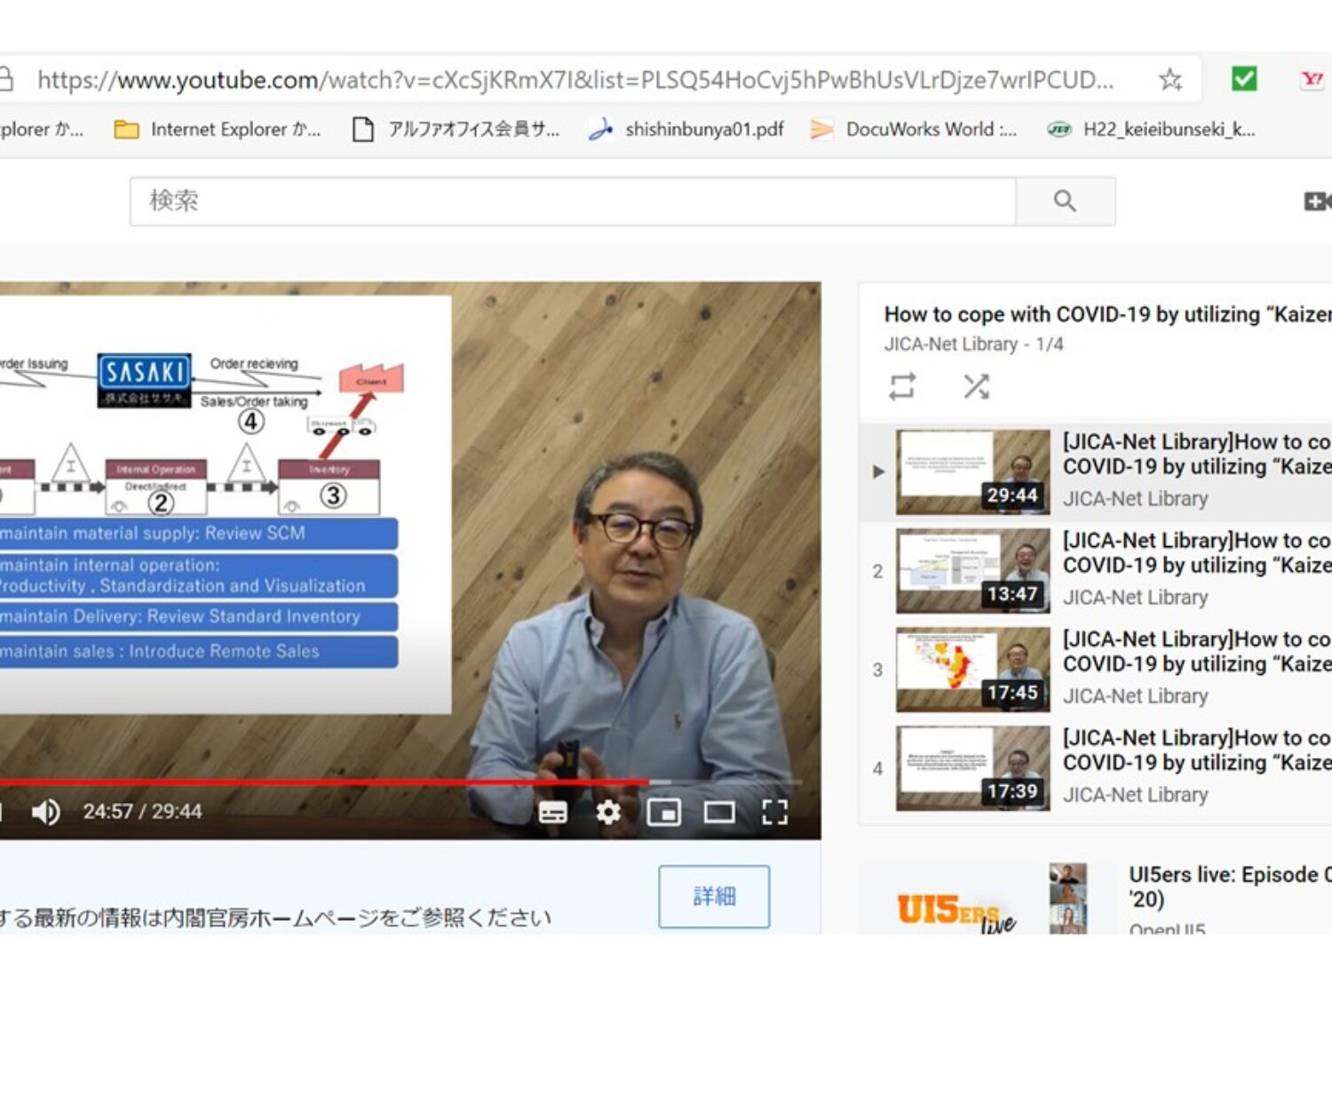Play second playlist video 13:47 thumbnail
This screenshot has height=1110, width=1332.
point(972,571)
